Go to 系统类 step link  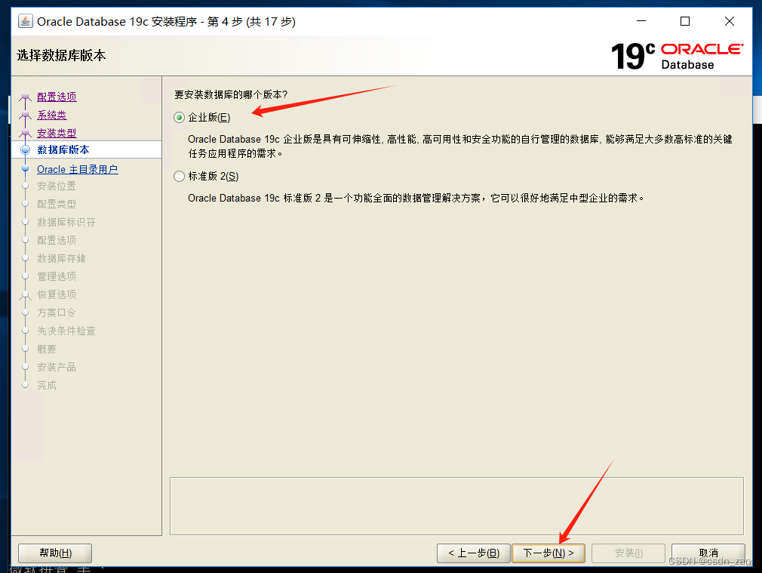(52, 116)
